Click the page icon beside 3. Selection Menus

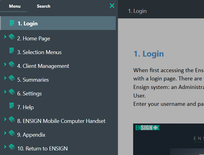tap(12, 51)
